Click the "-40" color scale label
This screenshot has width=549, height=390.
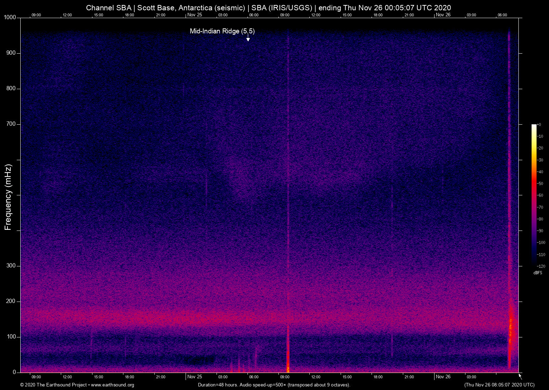(x=540, y=172)
